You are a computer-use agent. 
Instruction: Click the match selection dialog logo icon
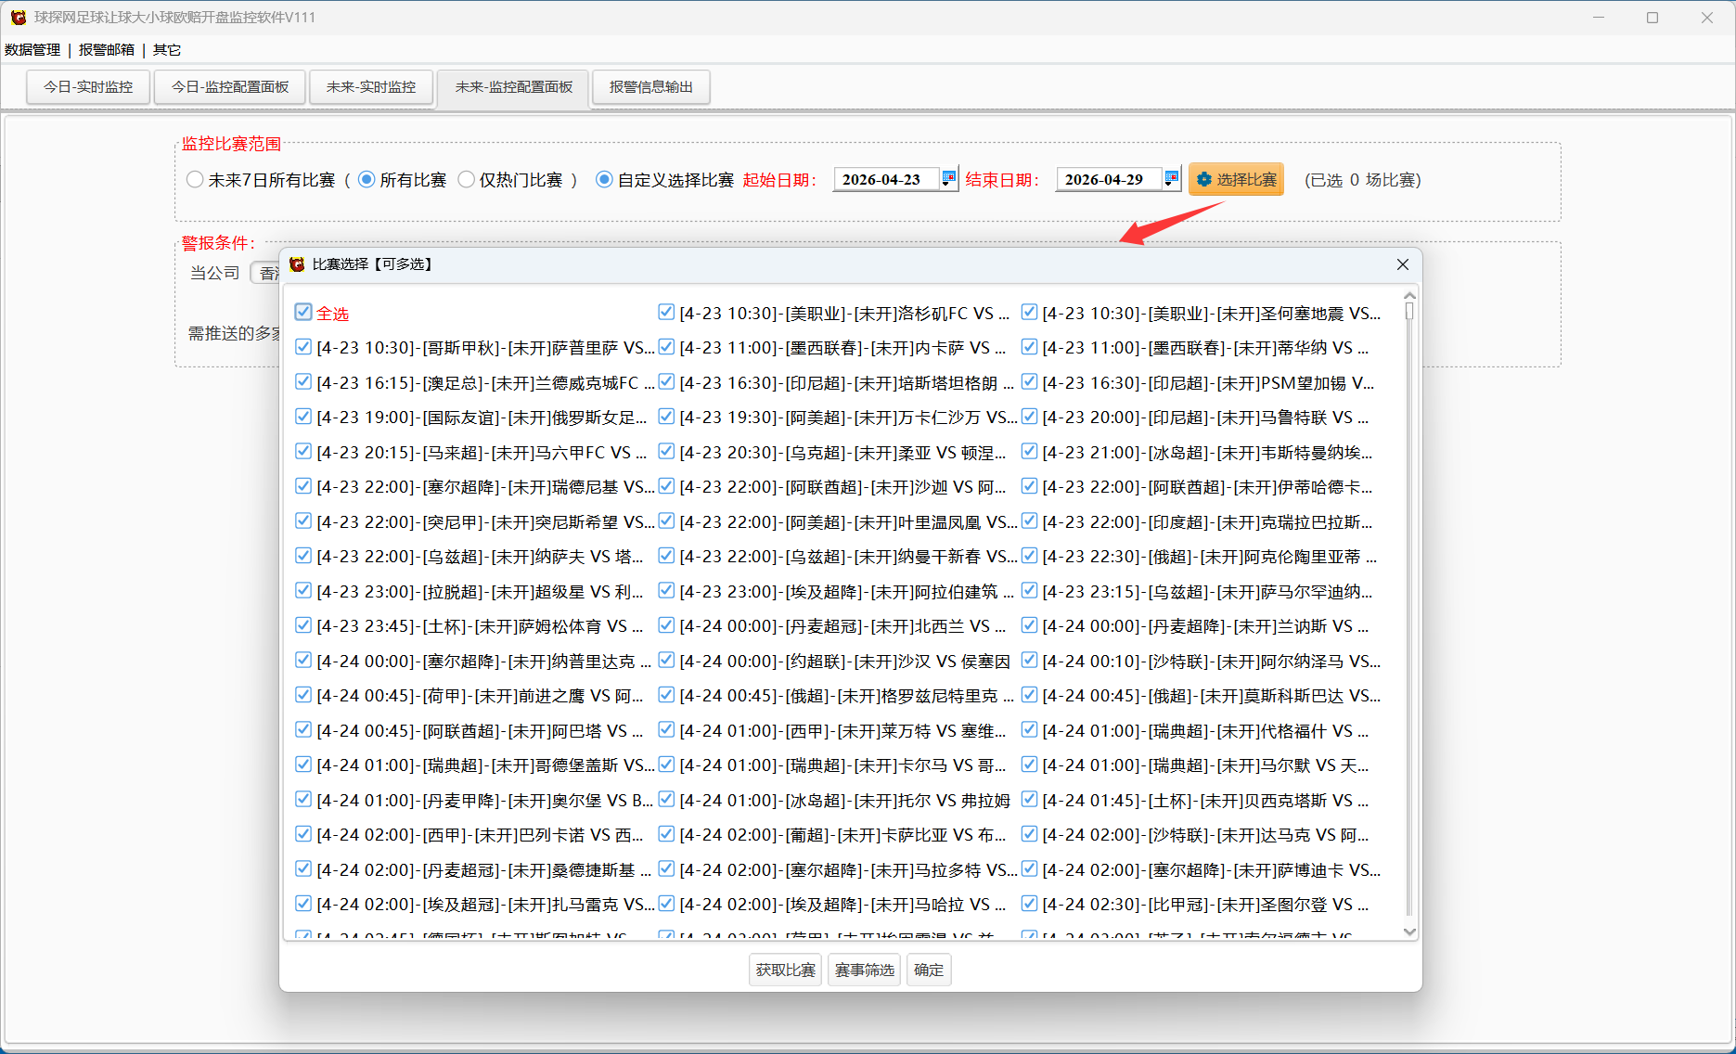click(297, 264)
